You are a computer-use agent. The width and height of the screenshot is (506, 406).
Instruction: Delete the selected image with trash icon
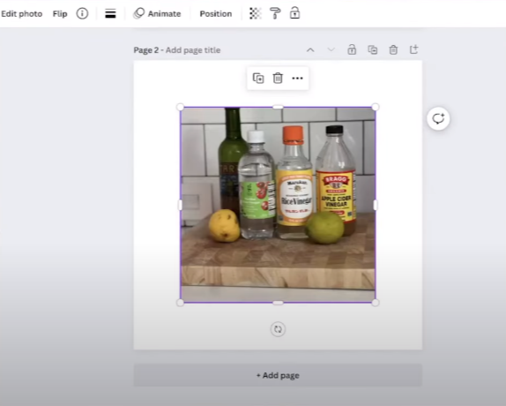point(278,79)
